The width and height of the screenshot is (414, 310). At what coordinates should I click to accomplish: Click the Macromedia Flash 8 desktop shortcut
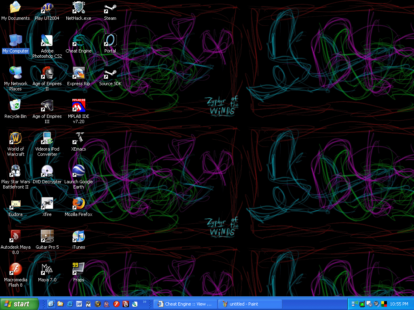pos(15,275)
